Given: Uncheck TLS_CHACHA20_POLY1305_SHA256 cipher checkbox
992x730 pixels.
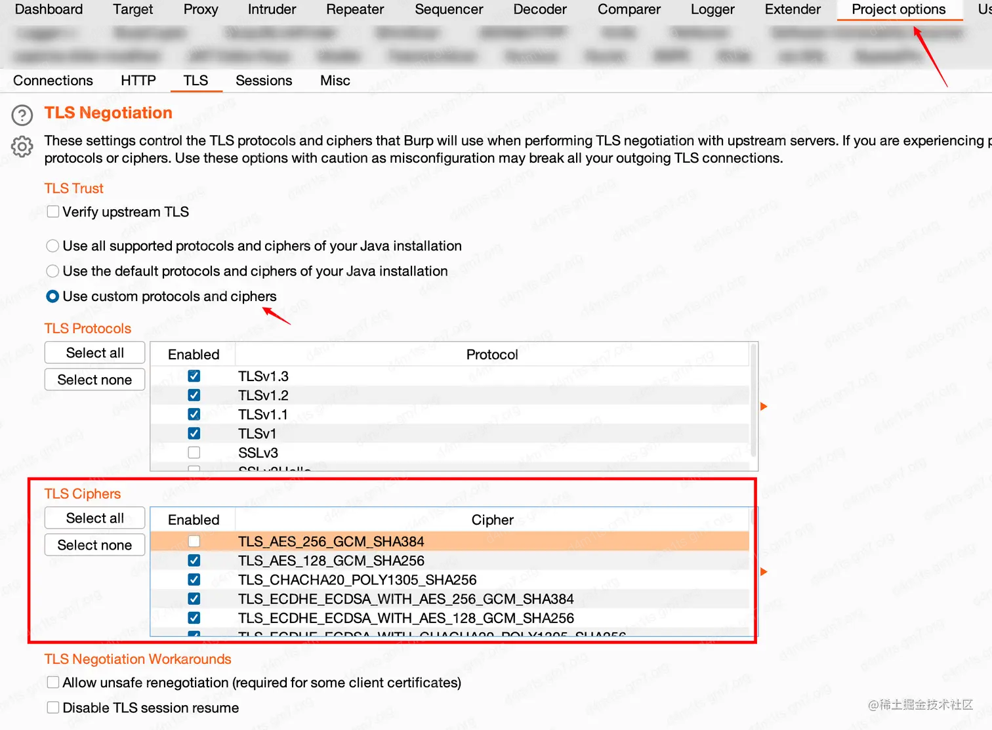Looking at the screenshot, I should 194,579.
